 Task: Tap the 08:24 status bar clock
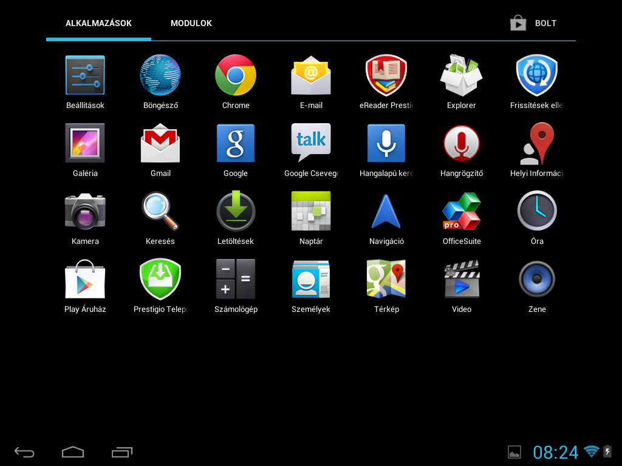555,452
